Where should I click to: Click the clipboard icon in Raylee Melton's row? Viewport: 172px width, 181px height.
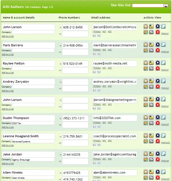click(x=146, y=63)
